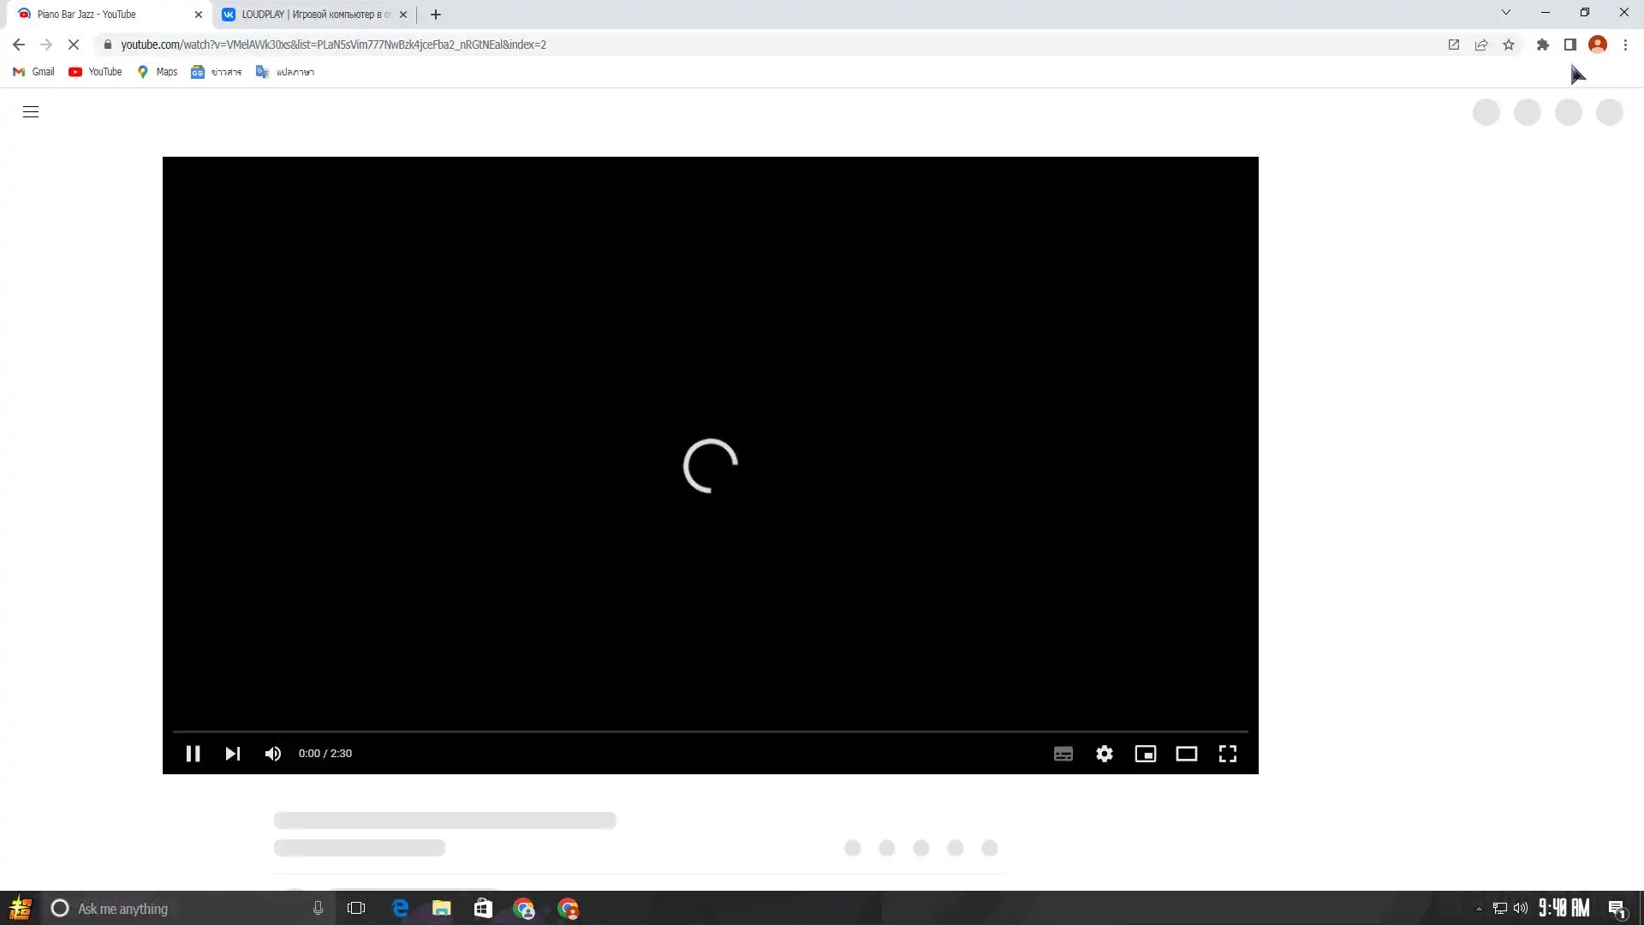Viewport: 1644px width, 925px height.
Task: Open Maps bookmark
Action: 158,72
